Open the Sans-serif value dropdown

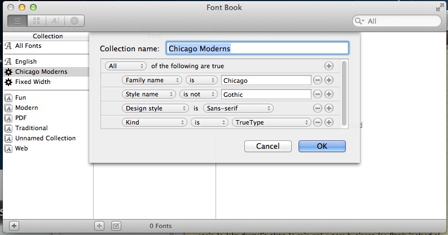[x=238, y=108]
